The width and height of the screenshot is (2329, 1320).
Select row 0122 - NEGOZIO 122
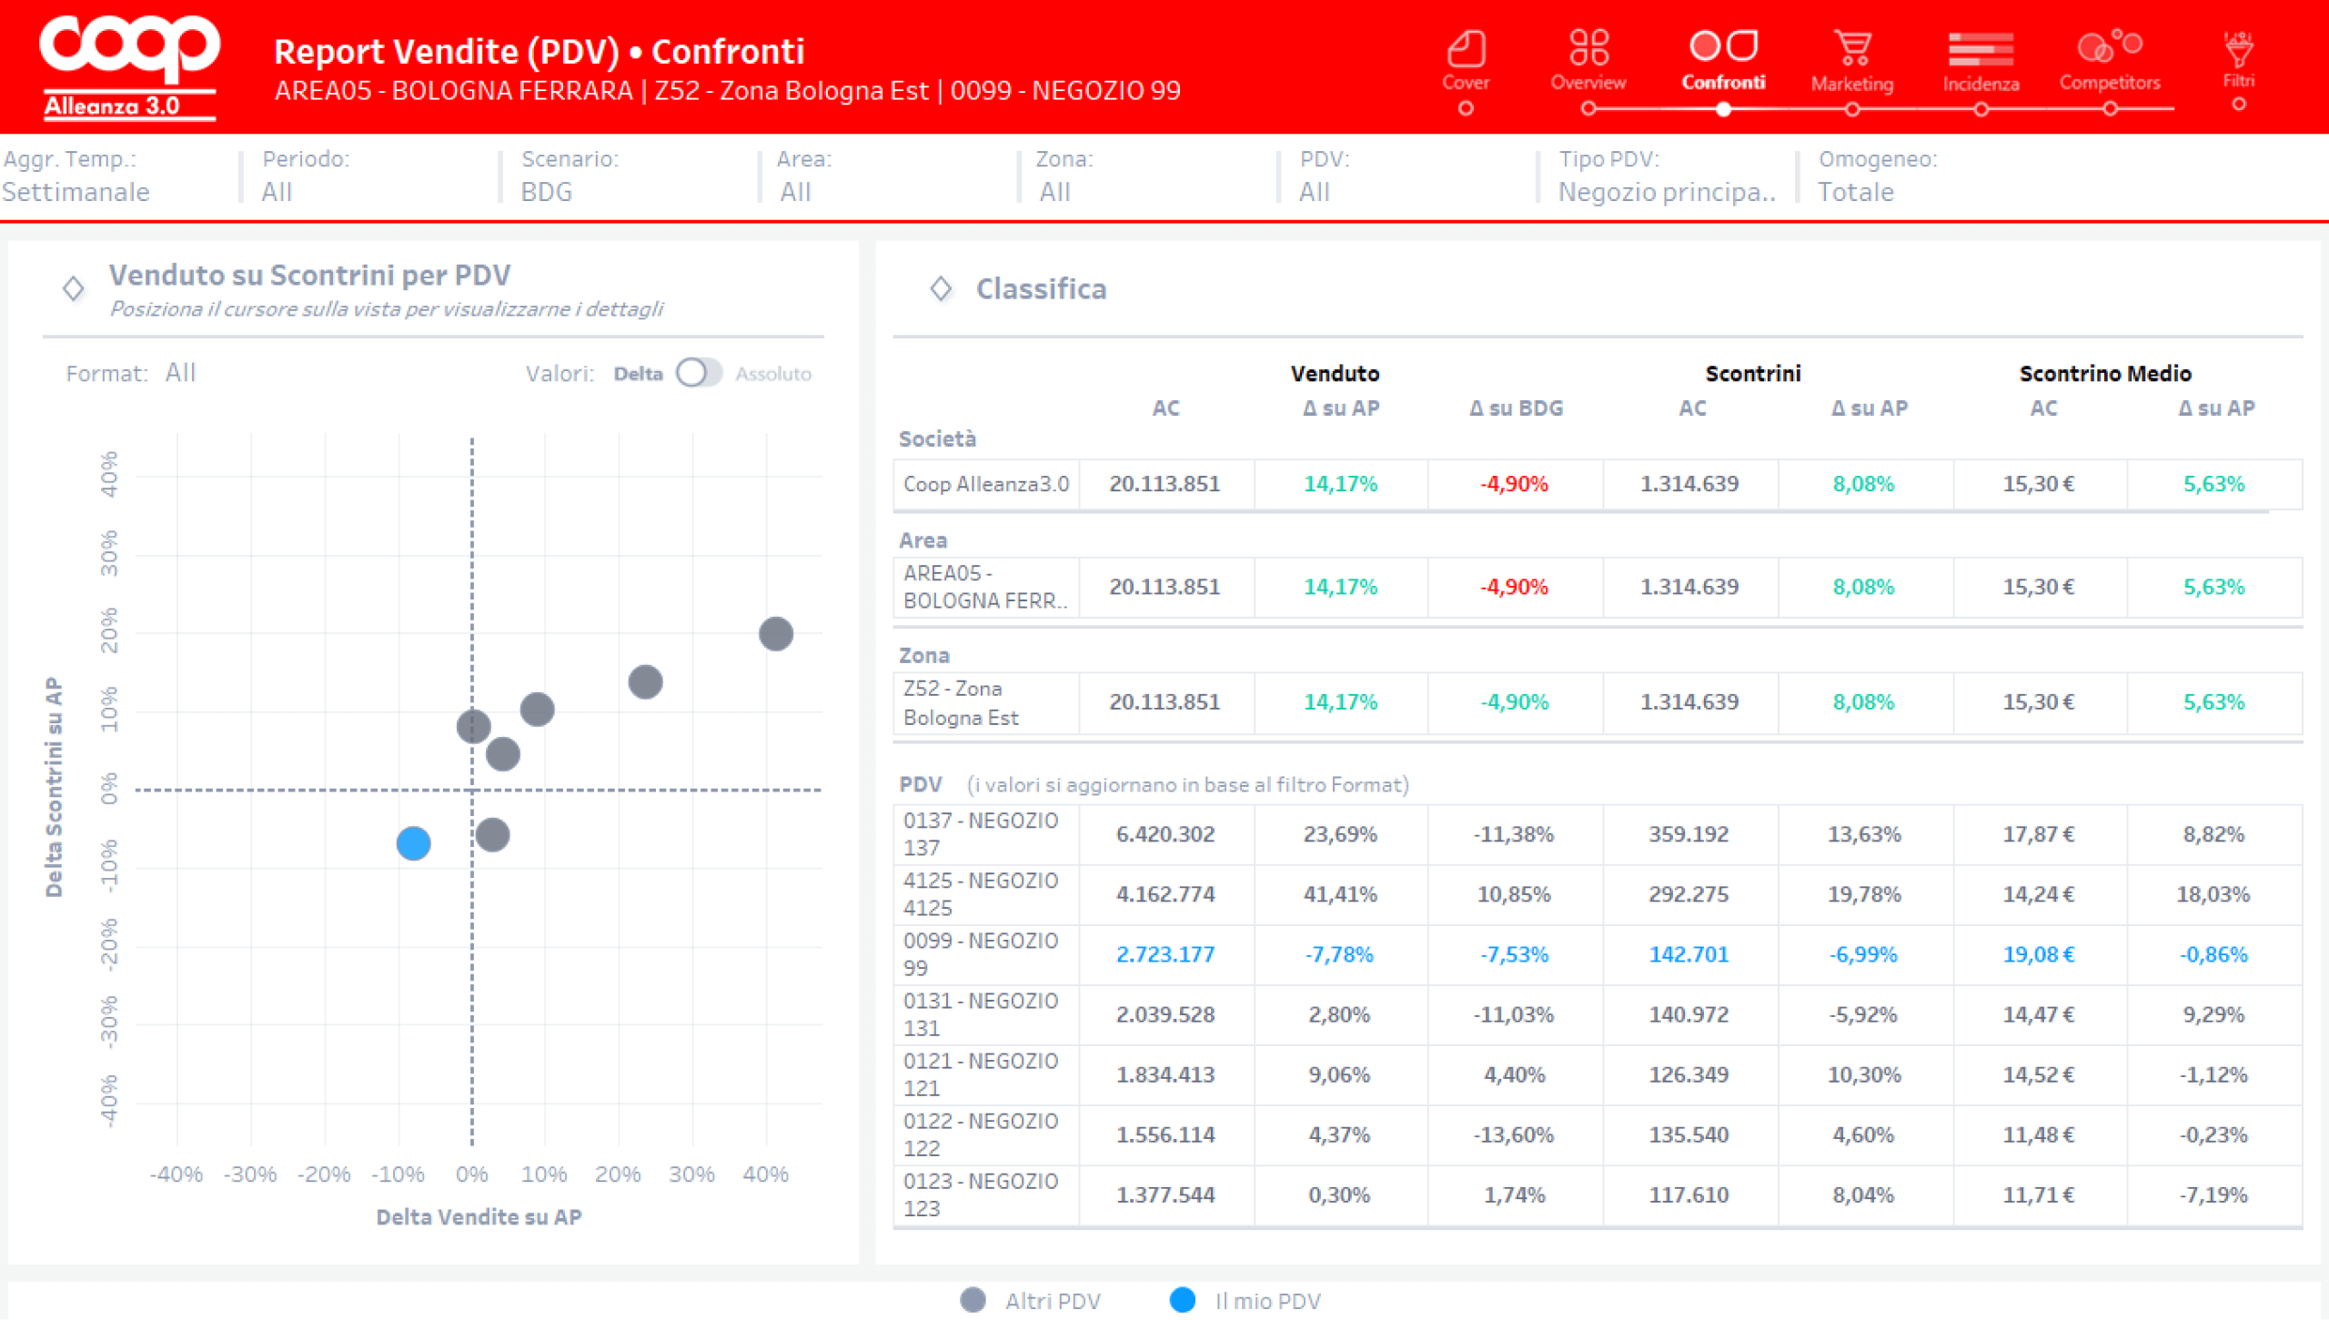pos(1598,1134)
